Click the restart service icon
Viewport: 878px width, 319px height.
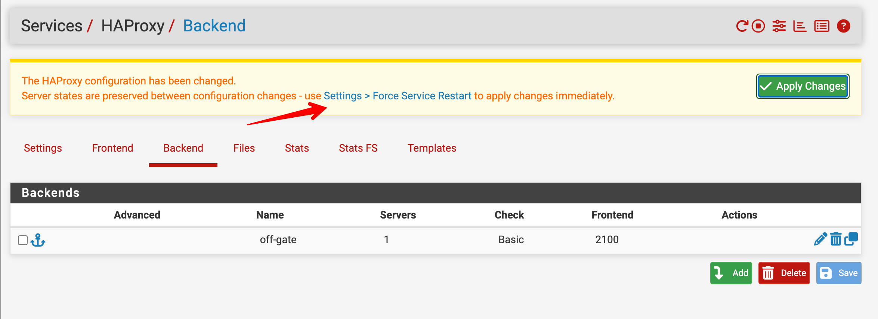click(x=742, y=26)
